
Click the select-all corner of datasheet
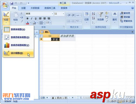click(41, 36)
